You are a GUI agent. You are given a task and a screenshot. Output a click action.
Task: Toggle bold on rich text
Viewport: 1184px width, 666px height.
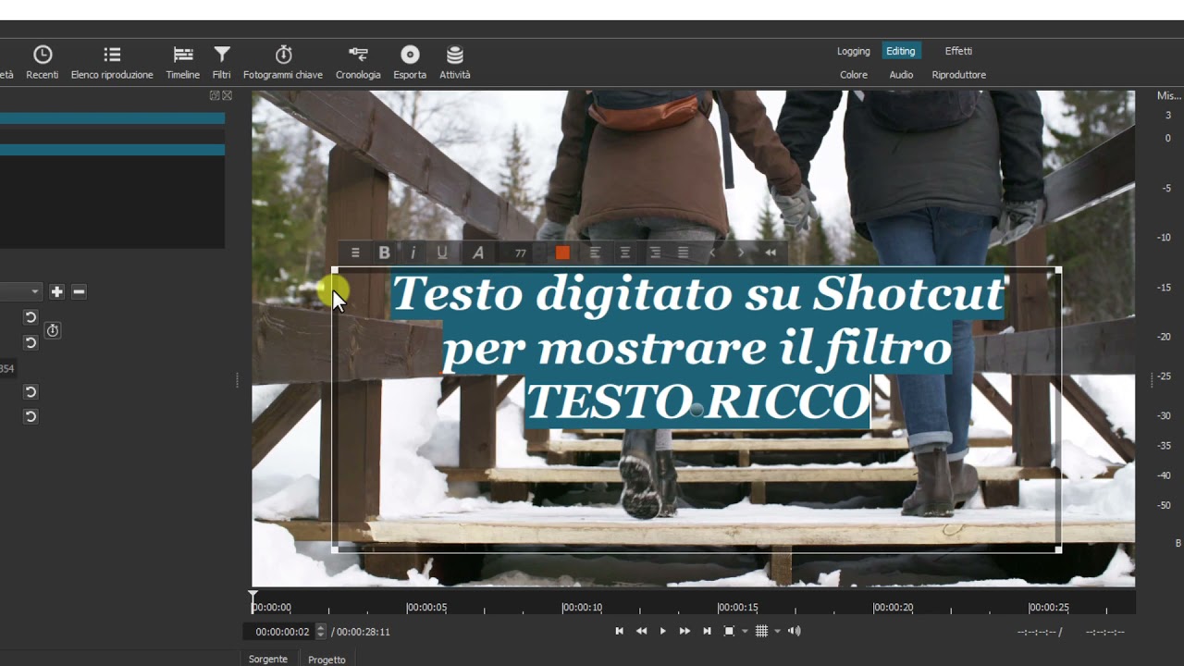tap(384, 253)
